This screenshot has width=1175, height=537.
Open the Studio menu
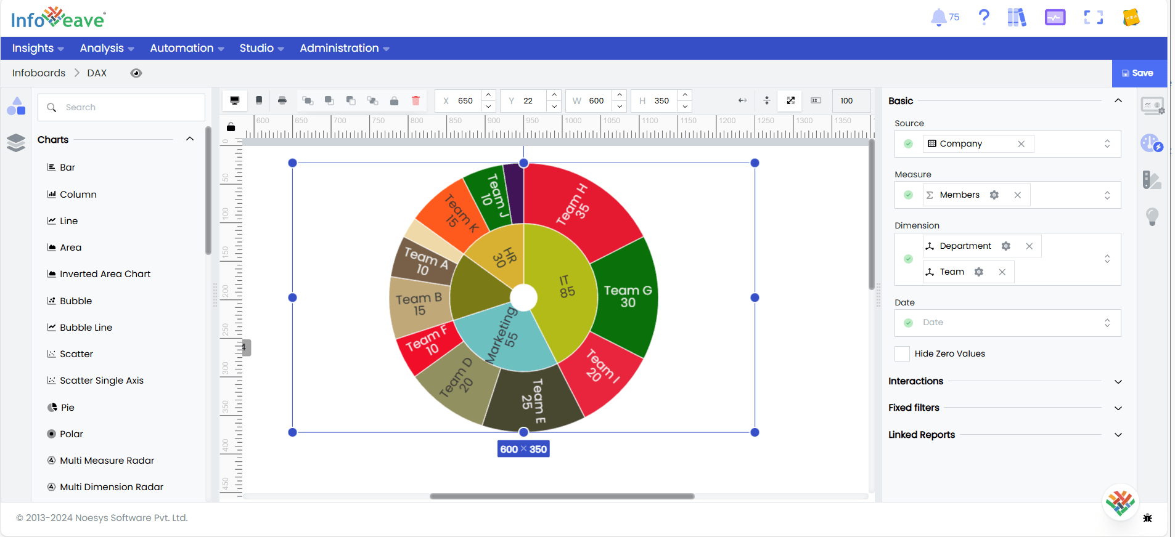click(x=261, y=48)
